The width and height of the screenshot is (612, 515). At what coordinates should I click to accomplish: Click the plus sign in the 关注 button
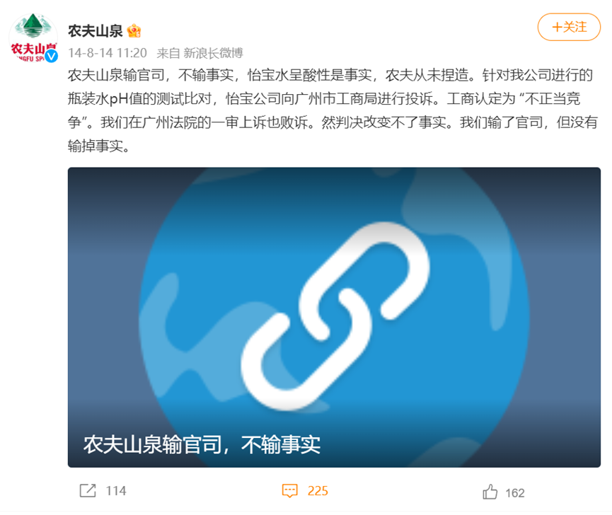(557, 28)
